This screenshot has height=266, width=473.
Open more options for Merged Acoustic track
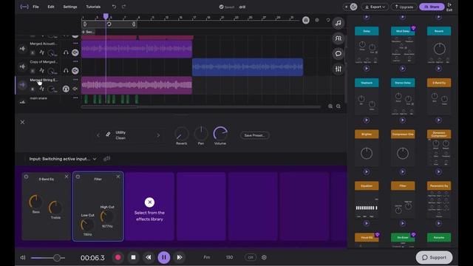pyautogui.click(x=75, y=44)
